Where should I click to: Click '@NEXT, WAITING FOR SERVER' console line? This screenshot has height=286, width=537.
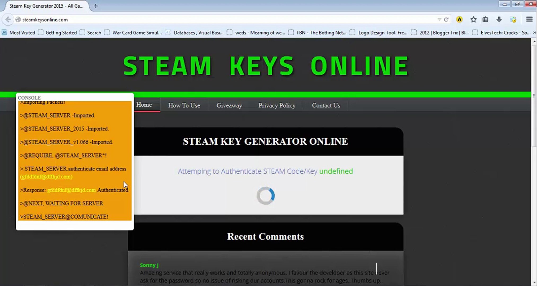[61, 203]
